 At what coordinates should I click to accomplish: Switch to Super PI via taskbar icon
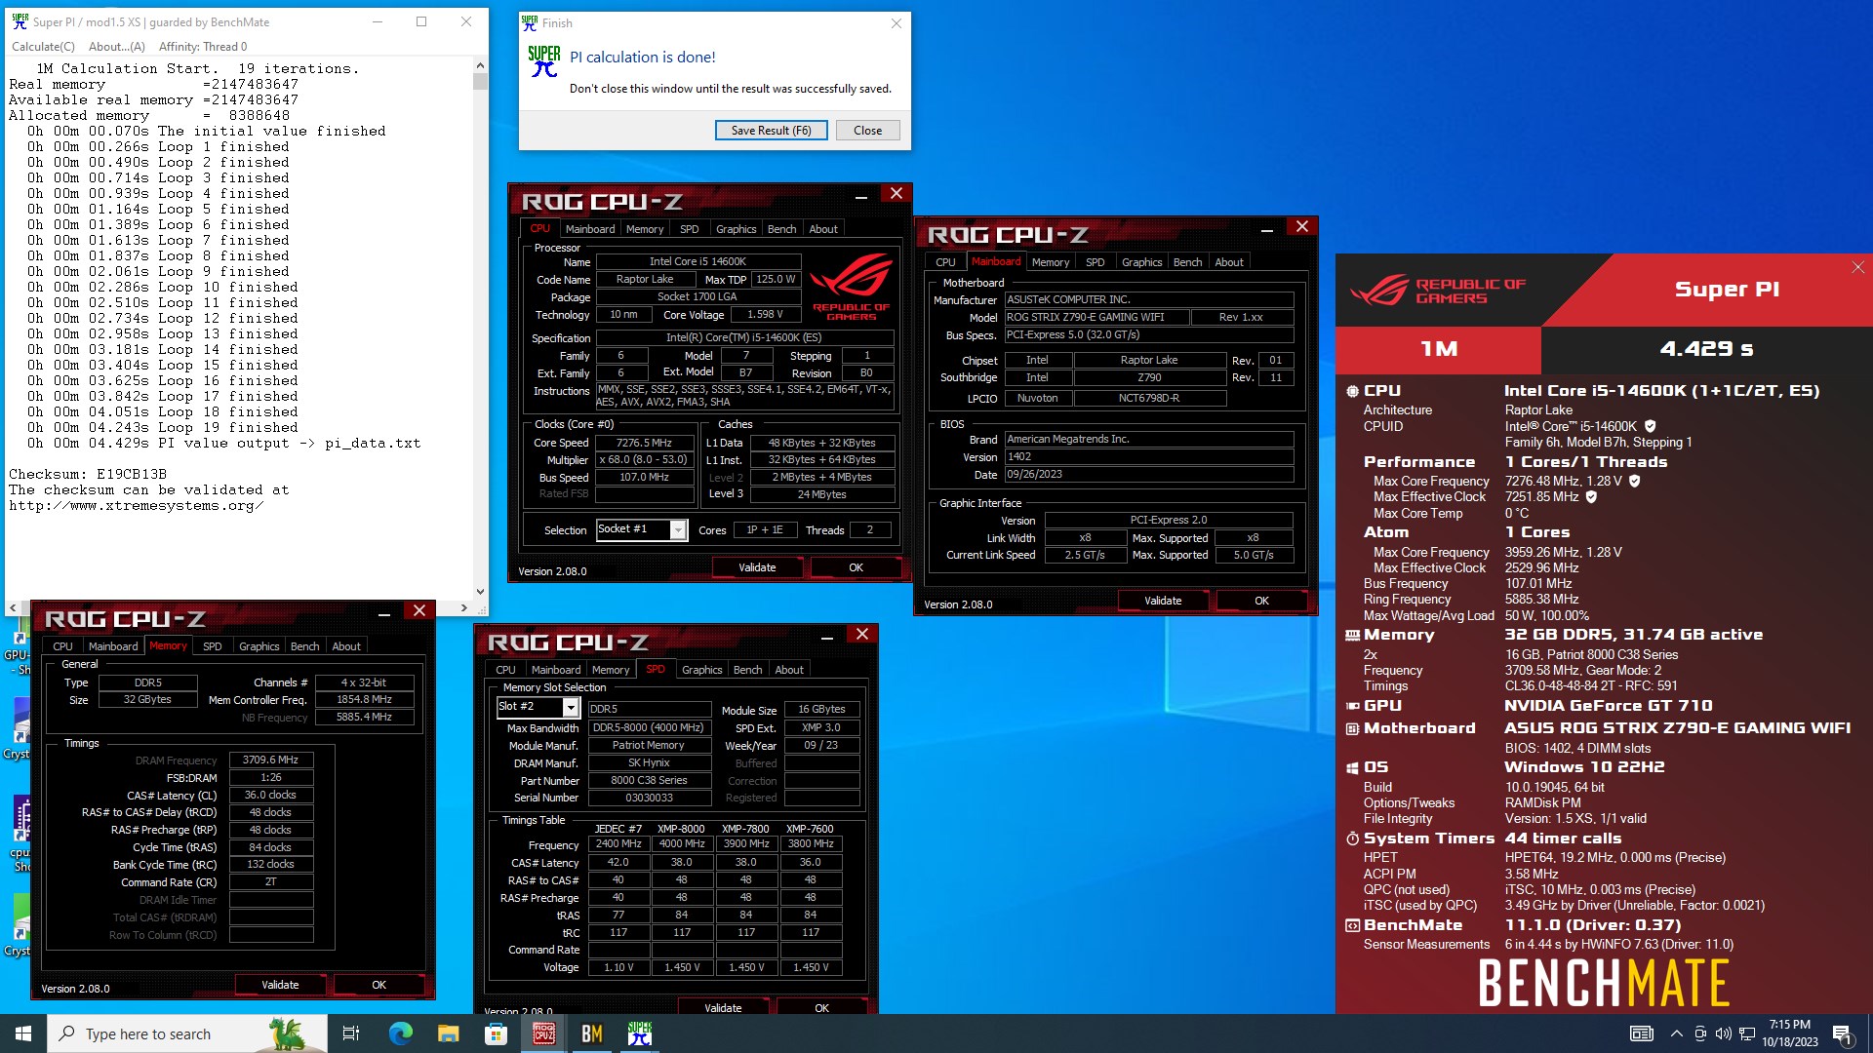640,1033
